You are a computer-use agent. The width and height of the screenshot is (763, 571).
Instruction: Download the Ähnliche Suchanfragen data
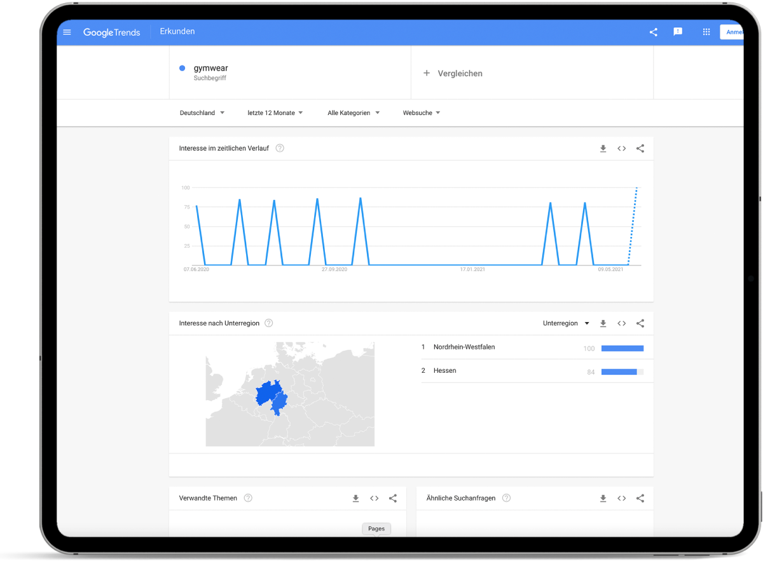[603, 499]
